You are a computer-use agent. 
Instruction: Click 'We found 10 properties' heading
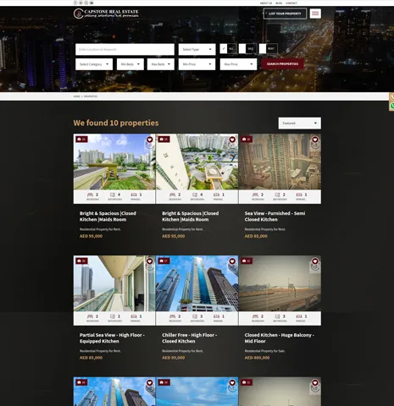[x=116, y=123]
